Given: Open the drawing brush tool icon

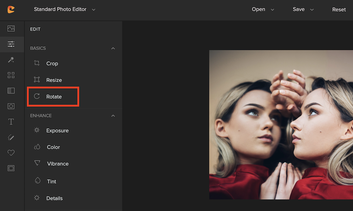Looking at the screenshot, I should pyautogui.click(x=11, y=137).
